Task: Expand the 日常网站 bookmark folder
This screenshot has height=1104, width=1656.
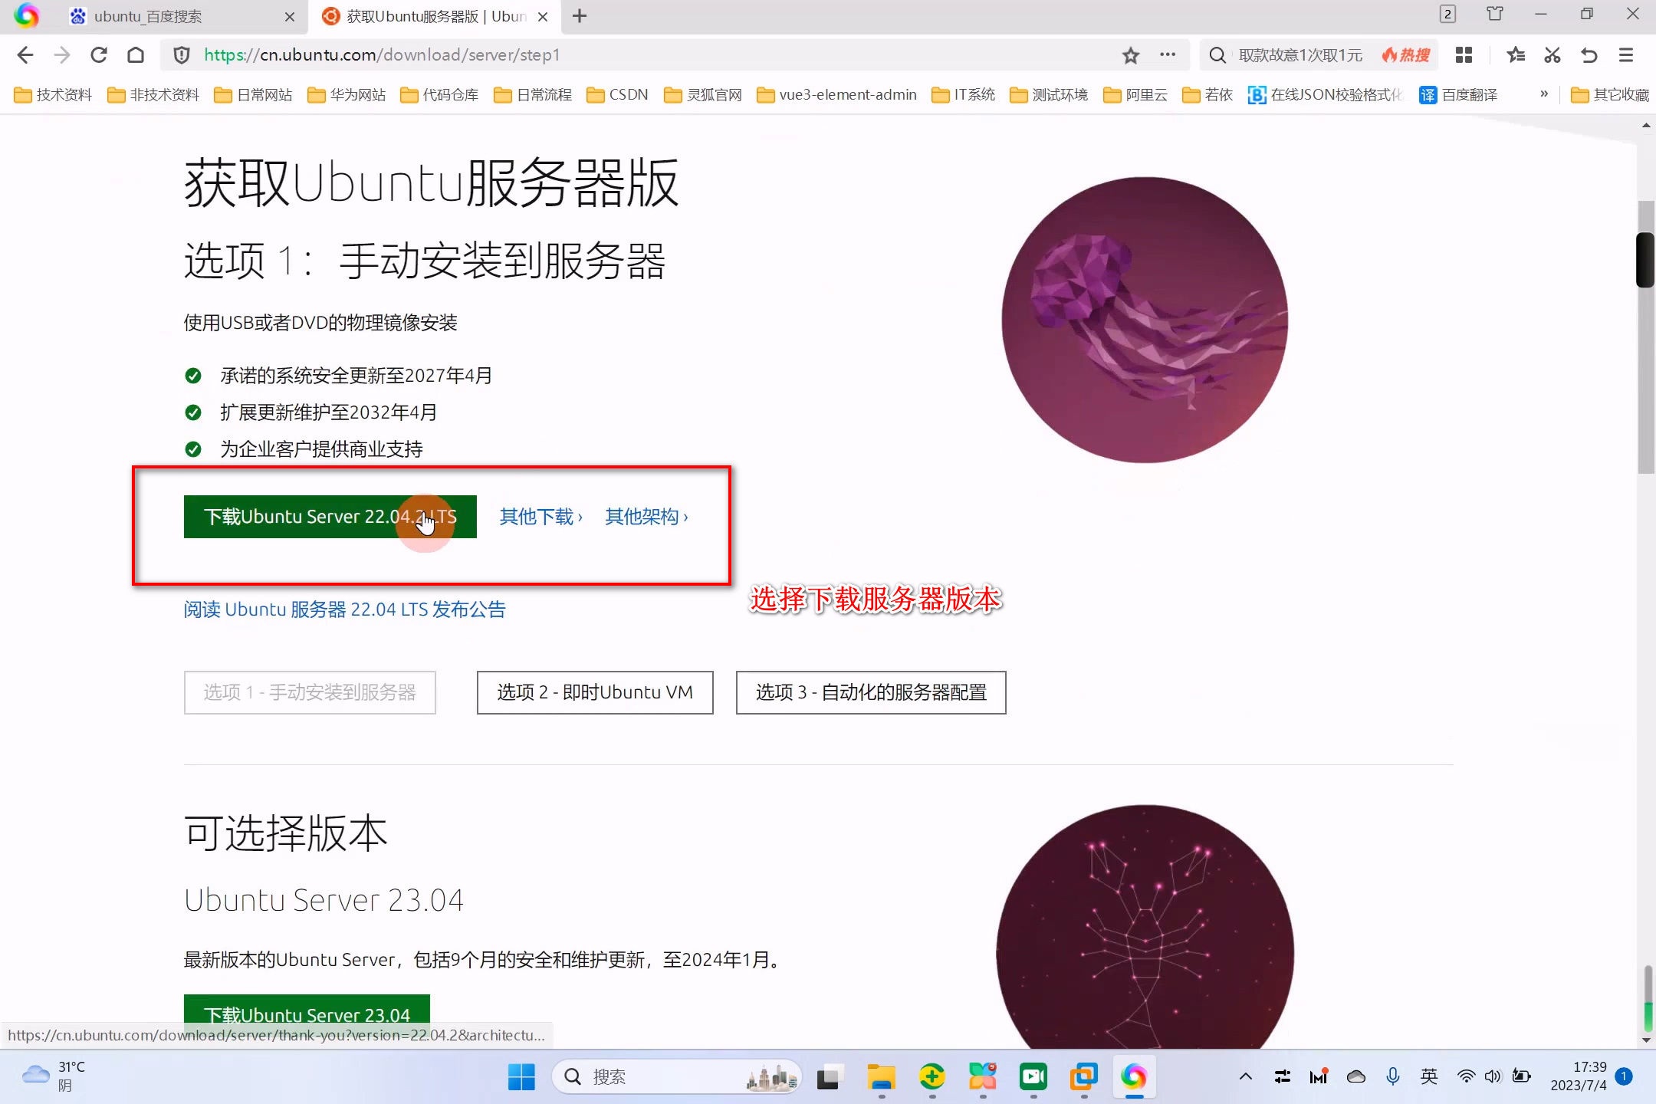Action: point(253,95)
